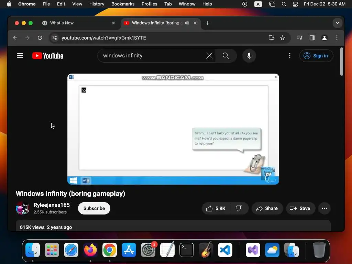Open the media control icon in Chrome toolbar
This screenshot has height=264, width=352.
click(300, 38)
